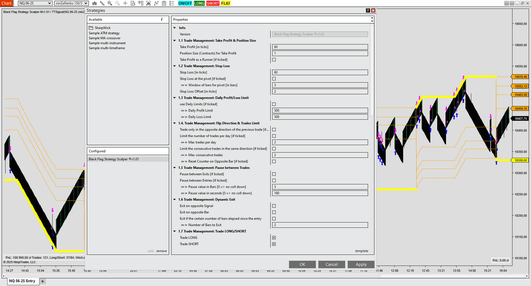Open the bar type icon in toolbar

pyautogui.click(x=94, y=4)
